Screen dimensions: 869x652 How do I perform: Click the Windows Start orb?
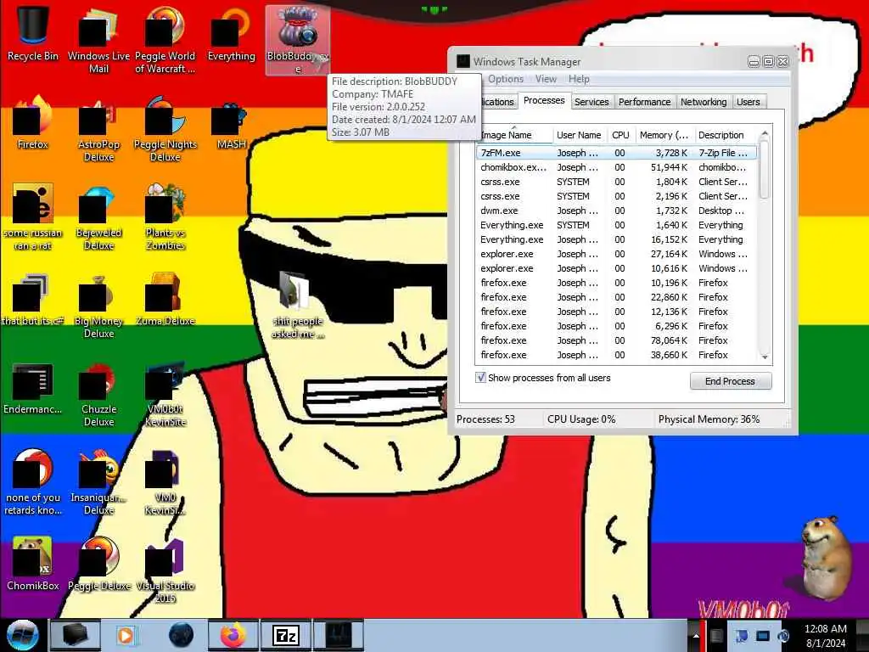coord(22,635)
